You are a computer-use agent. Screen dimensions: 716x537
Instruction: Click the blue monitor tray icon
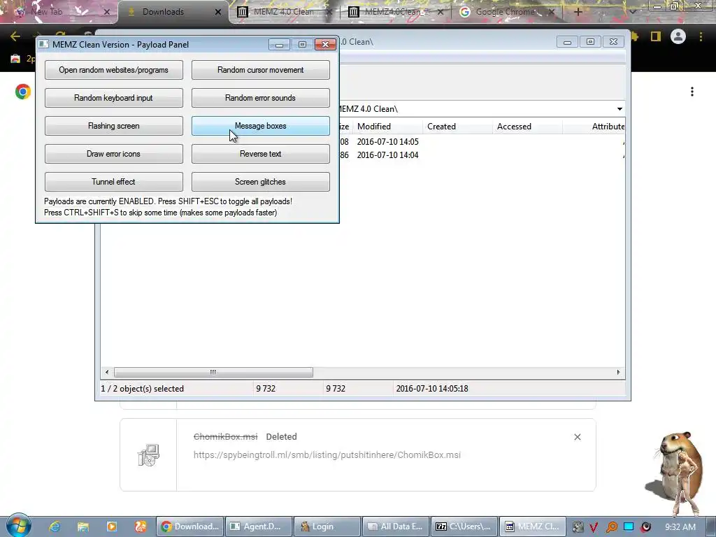[629, 527]
